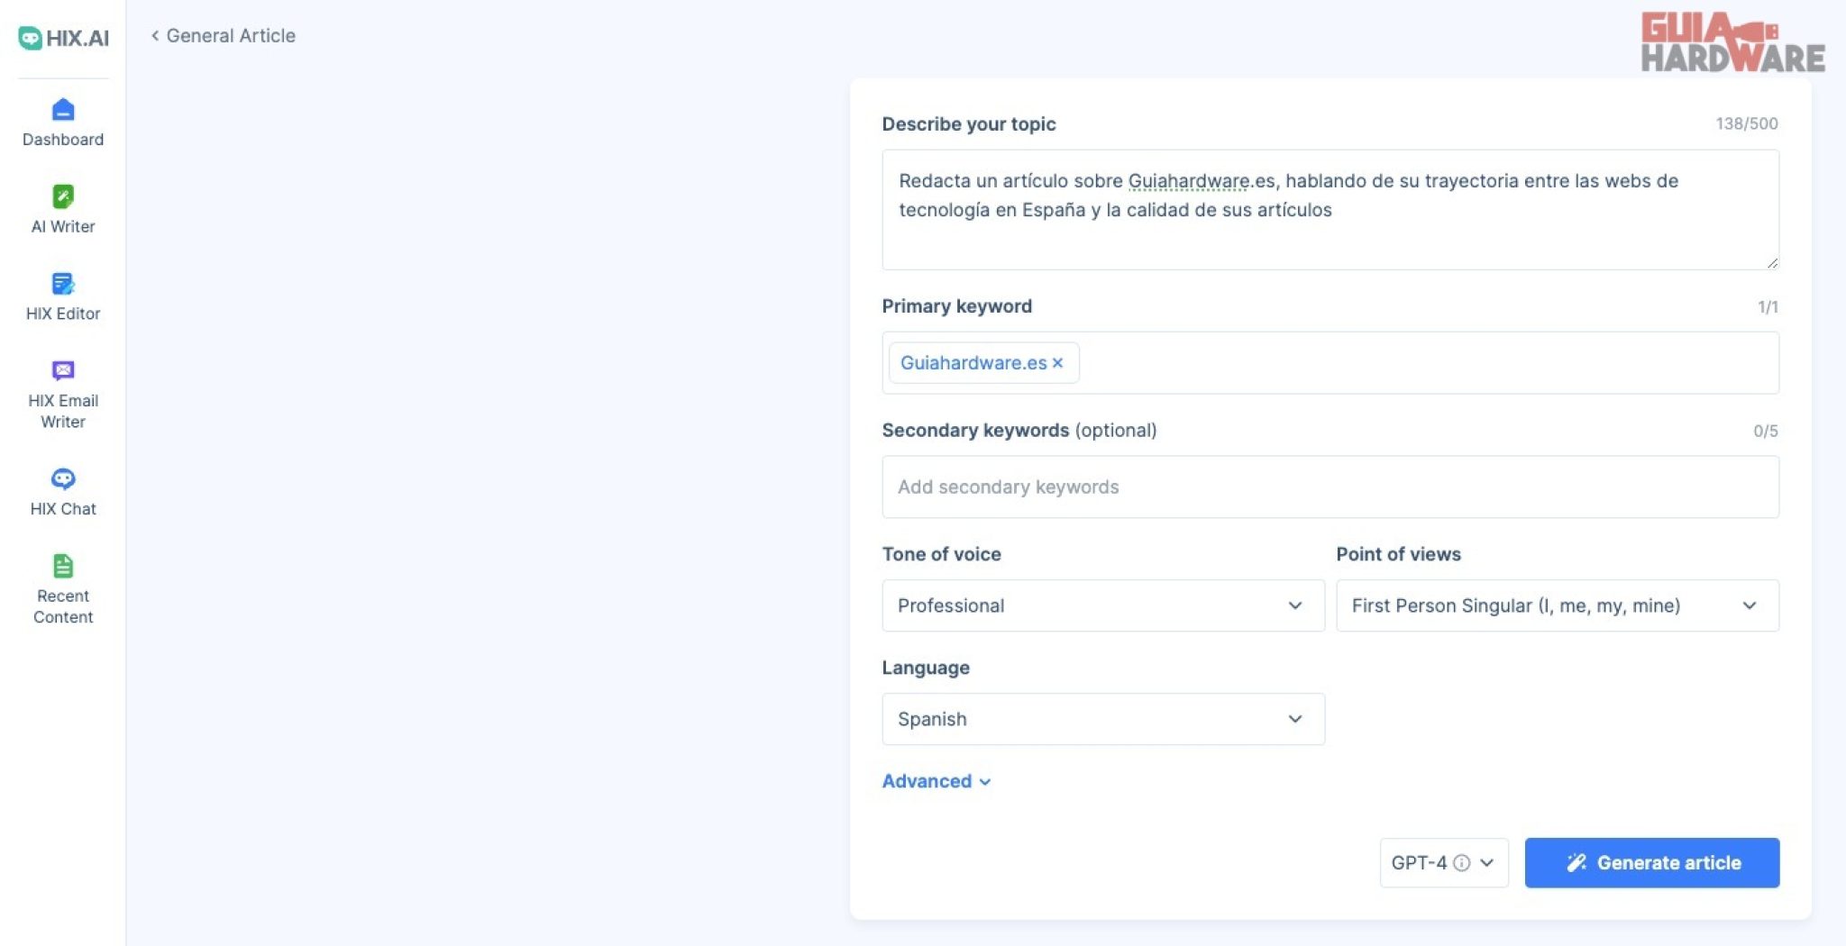
Task: Click the Generate article button
Action: pyautogui.click(x=1652, y=862)
